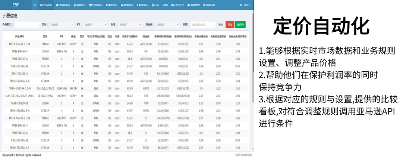This screenshot has width=400, height=161.
Task: Select the FBA navigation item
Action: (155, 5)
